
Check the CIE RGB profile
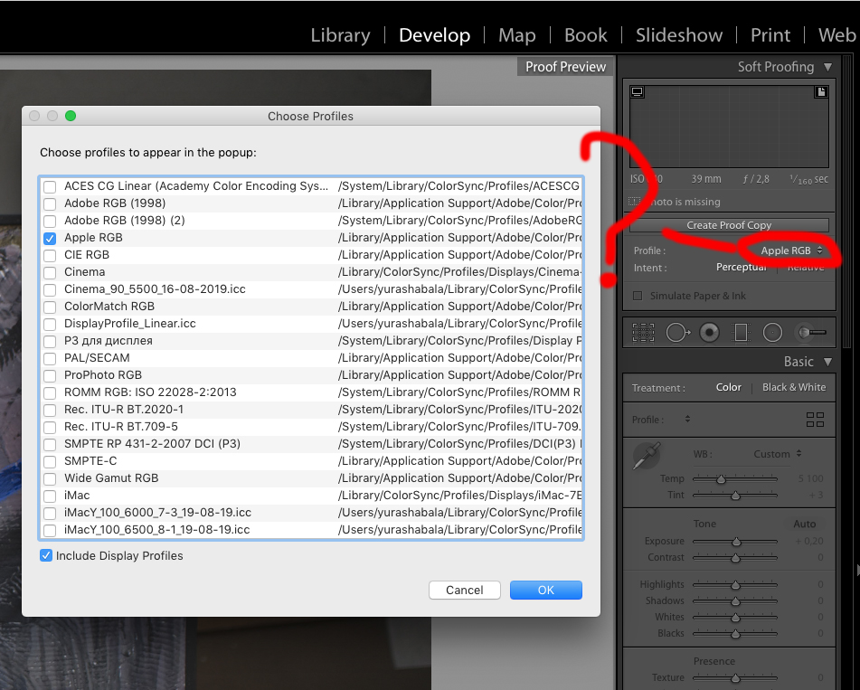click(50, 256)
